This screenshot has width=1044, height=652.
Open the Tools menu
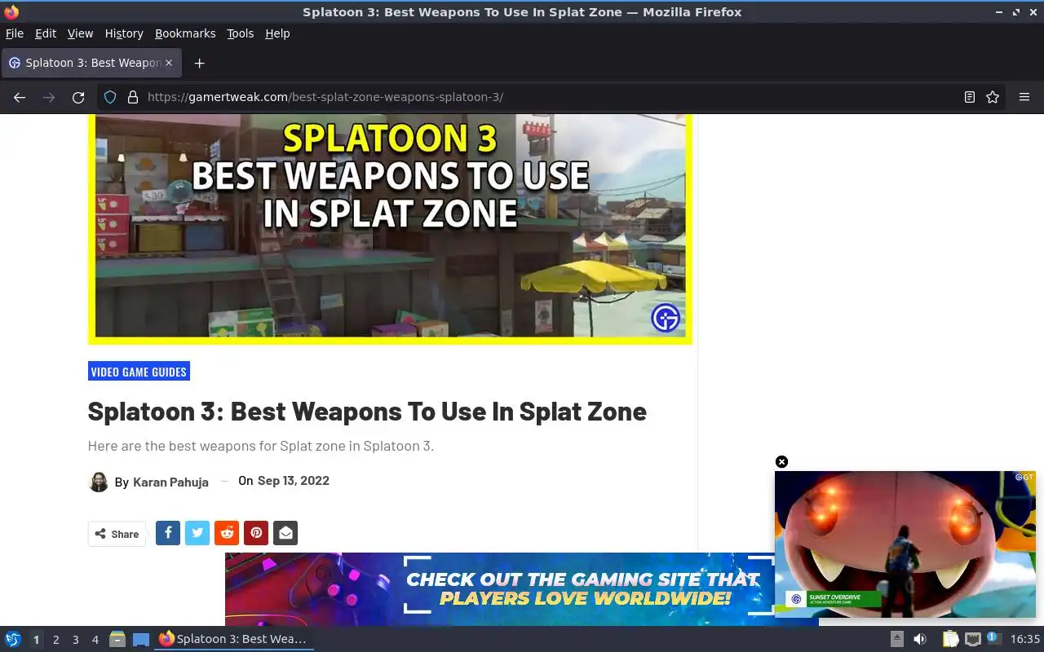[241, 33]
